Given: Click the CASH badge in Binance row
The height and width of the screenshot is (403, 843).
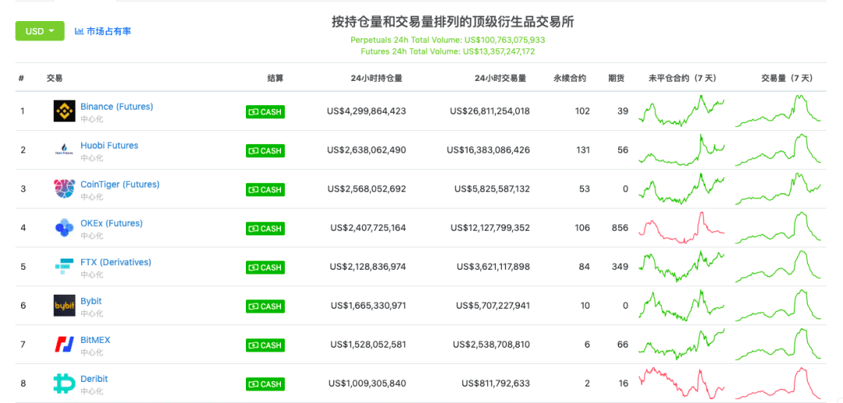Looking at the screenshot, I should pos(265,111).
